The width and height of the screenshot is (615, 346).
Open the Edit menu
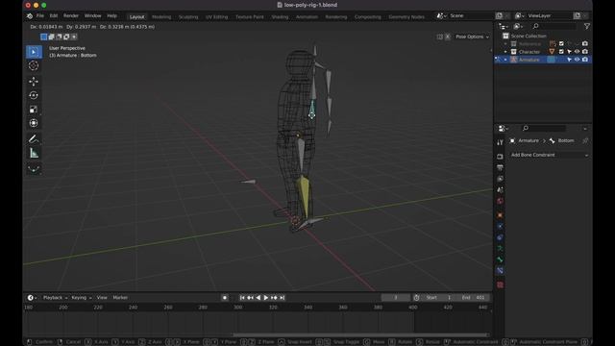(x=54, y=16)
